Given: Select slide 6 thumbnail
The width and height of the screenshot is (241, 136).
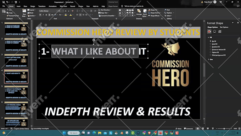Looking at the screenshot, I should [x=16, y=108].
